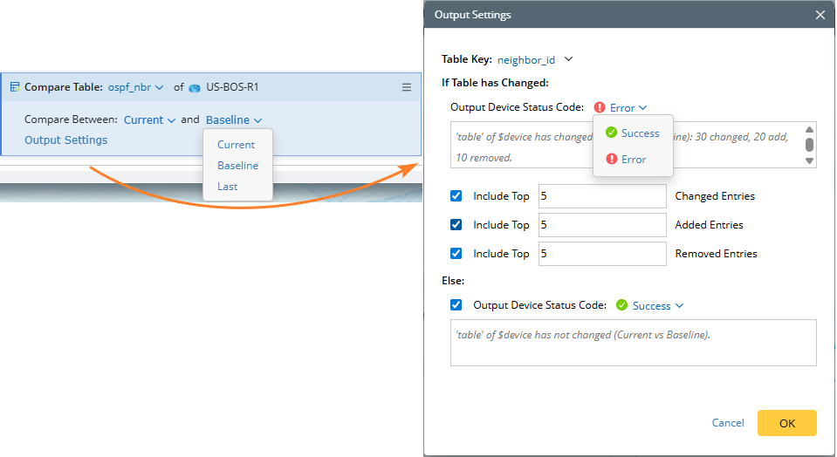Close the Output Settings dialog
This screenshot has height=457, width=837.
pyautogui.click(x=820, y=15)
